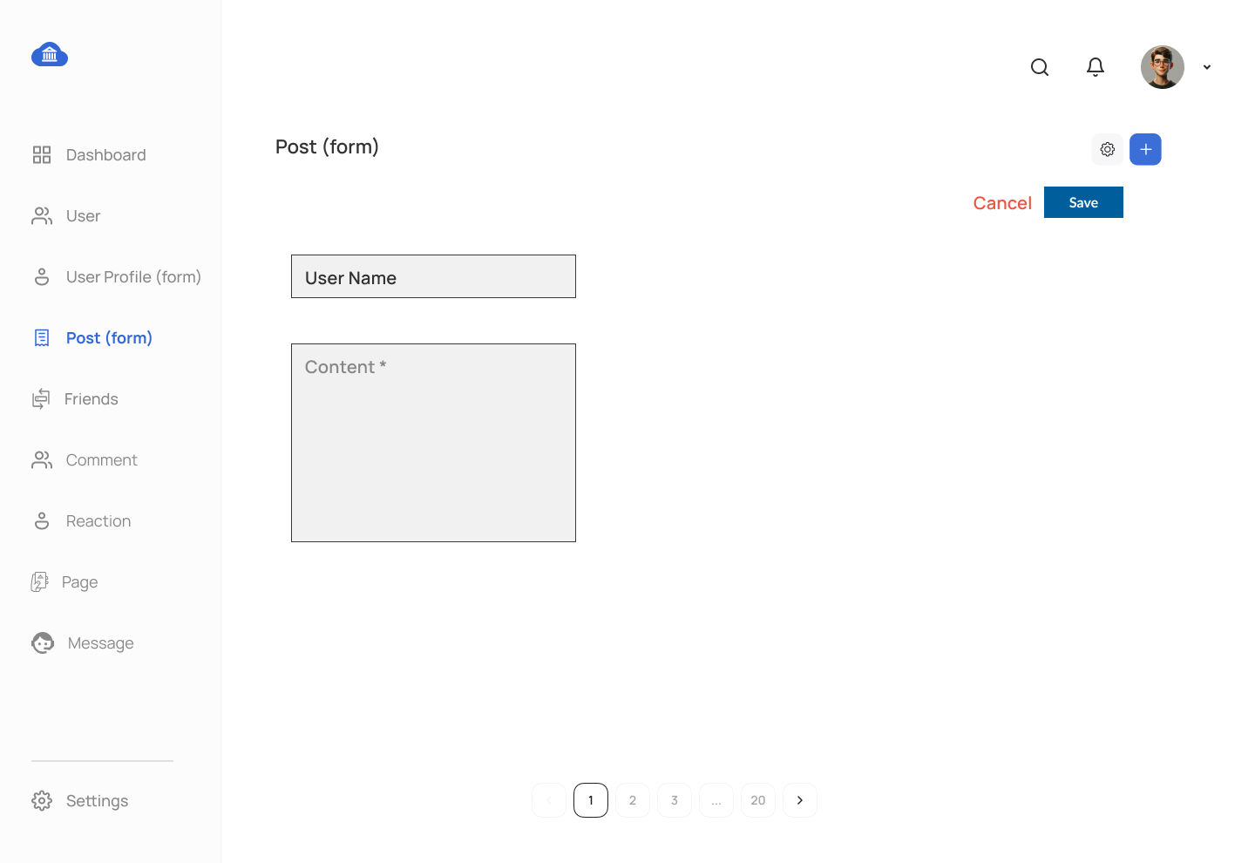The width and height of the screenshot is (1255, 863).
Task: Open Comment menu item
Action: pyautogui.click(x=102, y=460)
